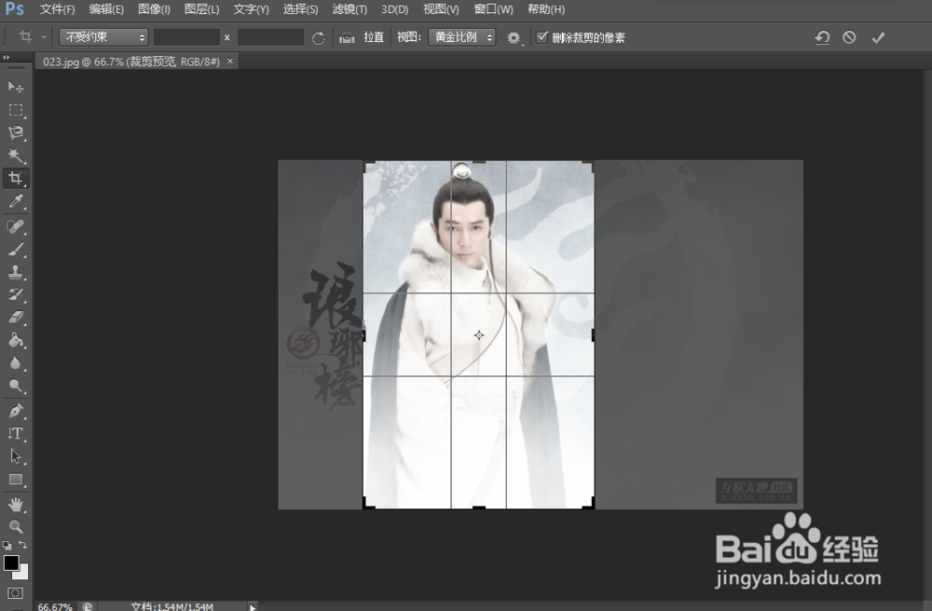Expand the status bar info arrow

tap(253, 607)
